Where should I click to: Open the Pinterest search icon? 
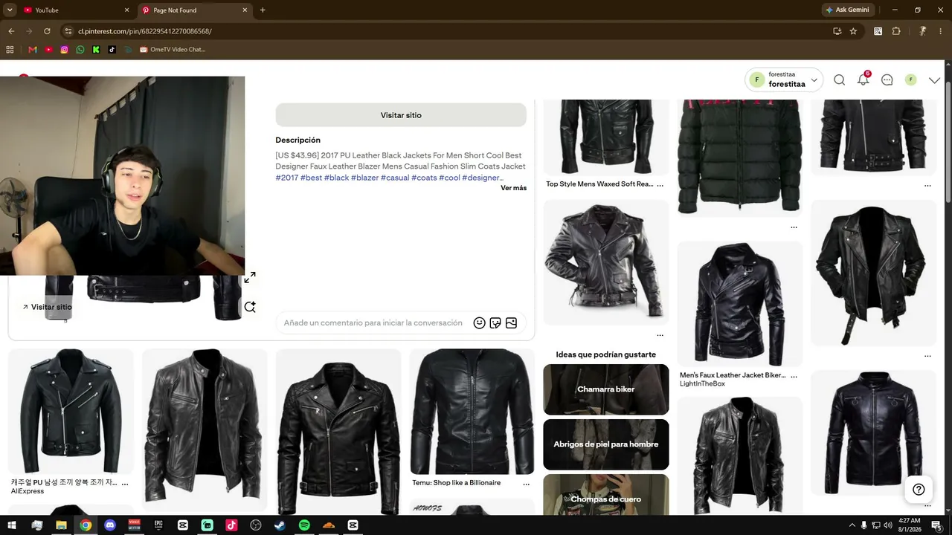[839, 80]
